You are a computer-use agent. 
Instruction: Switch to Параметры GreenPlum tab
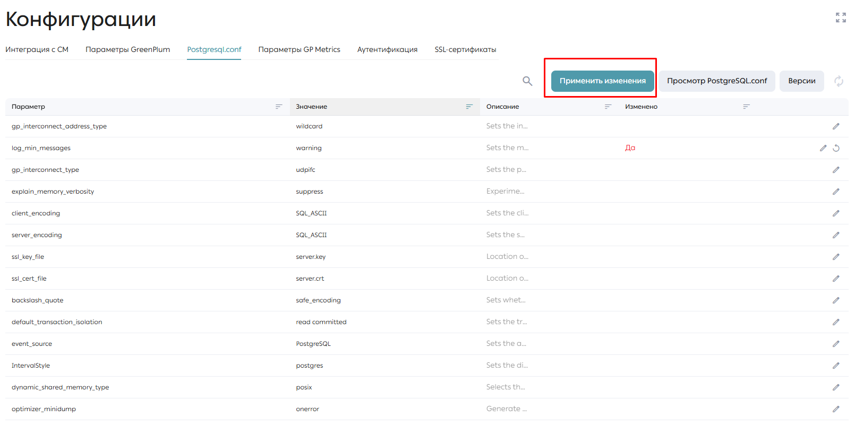(x=127, y=49)
